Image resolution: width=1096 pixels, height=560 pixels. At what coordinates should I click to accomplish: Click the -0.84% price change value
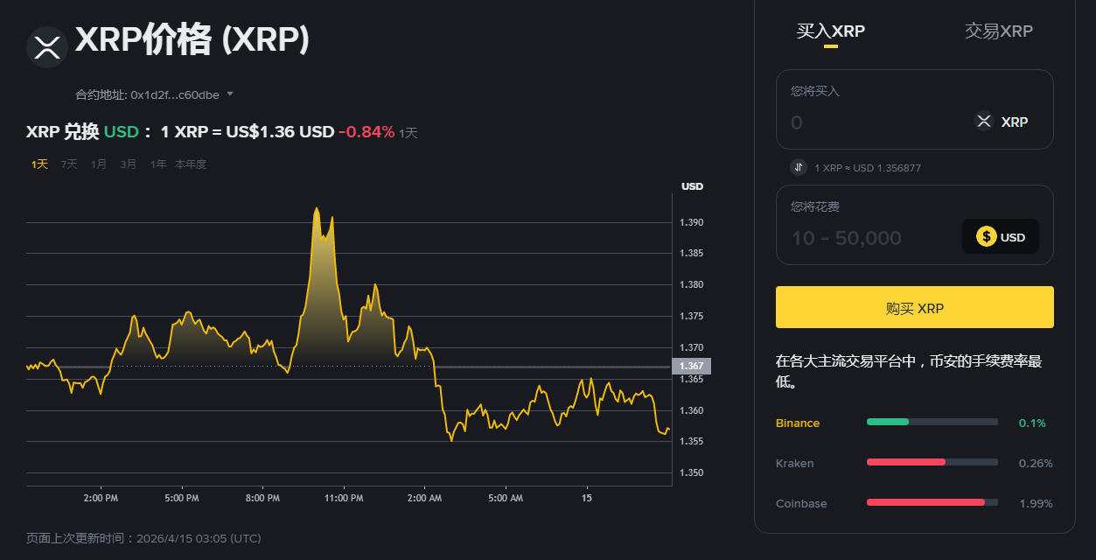(366, 132)
